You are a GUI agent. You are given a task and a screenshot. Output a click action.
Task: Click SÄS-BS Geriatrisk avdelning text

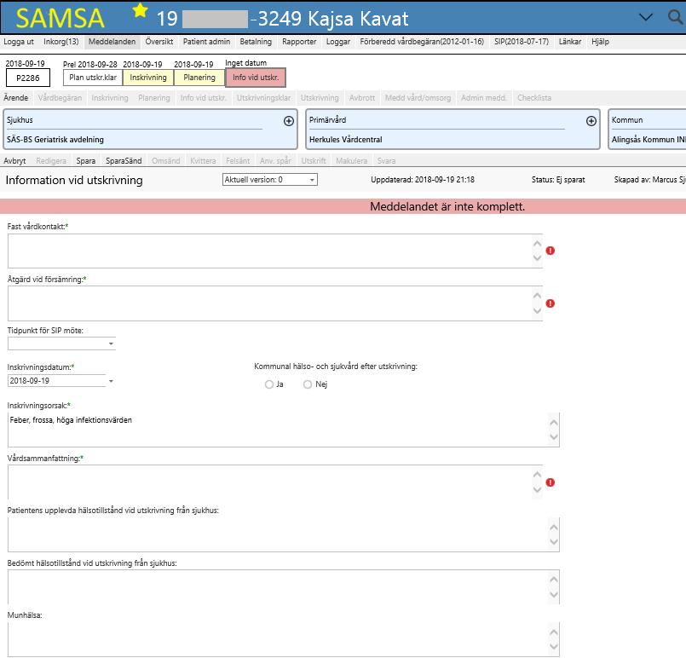pos(55,140)
